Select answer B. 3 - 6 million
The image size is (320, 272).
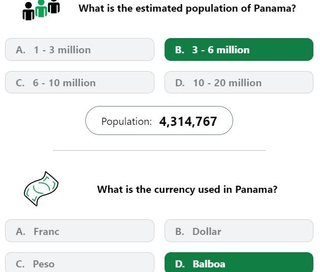point(239,50)
